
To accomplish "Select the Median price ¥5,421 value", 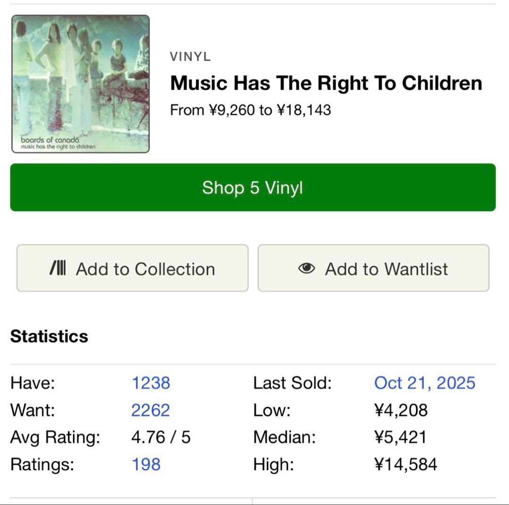I will click(x=401, y=437).
